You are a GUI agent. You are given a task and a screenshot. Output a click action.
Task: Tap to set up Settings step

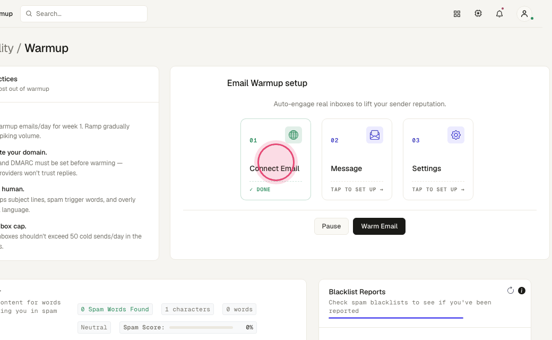click(438, 190)
